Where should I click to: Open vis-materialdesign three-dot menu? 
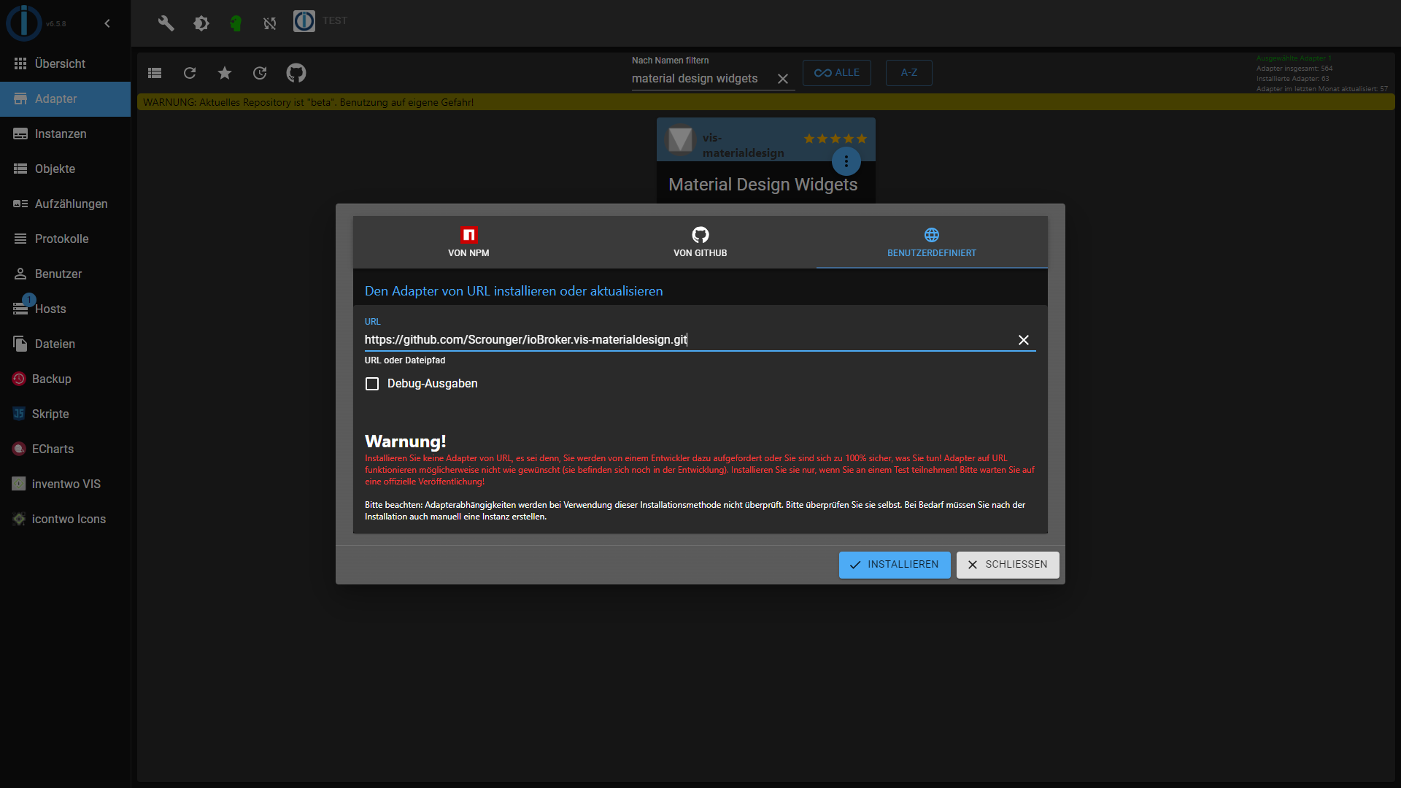846,161
